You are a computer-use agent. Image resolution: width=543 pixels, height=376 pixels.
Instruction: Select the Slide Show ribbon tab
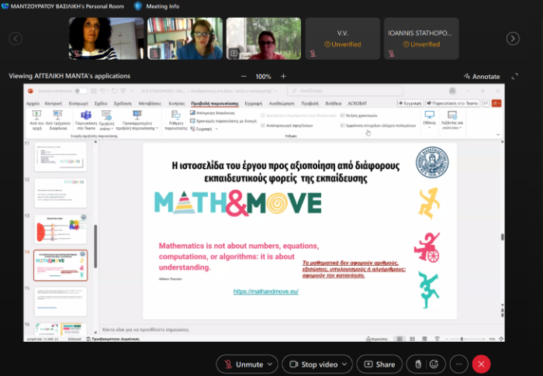(x=215, y=104)
